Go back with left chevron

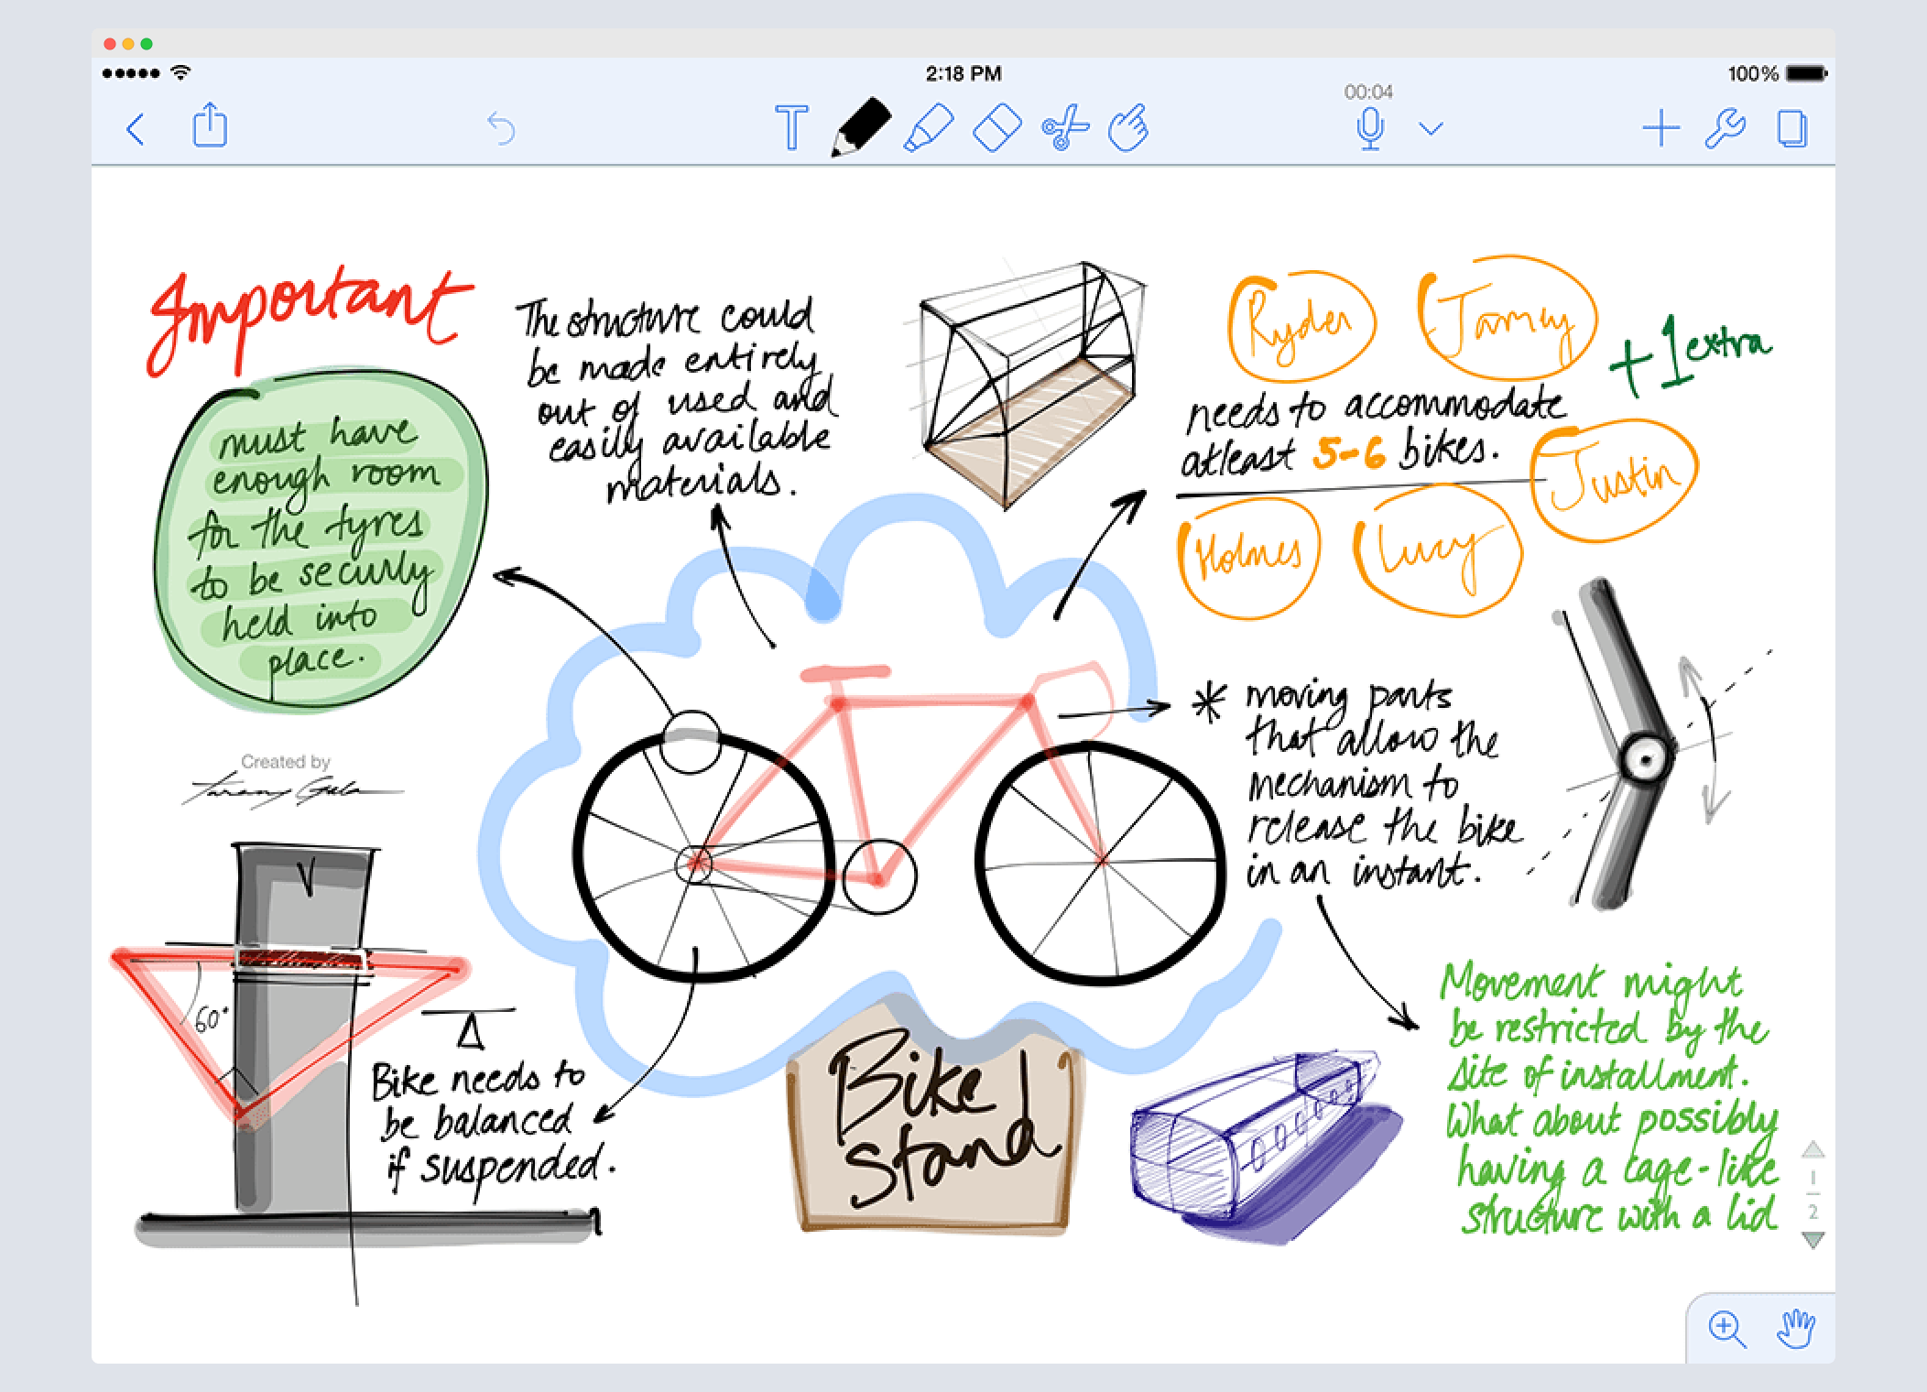point(136,128)
